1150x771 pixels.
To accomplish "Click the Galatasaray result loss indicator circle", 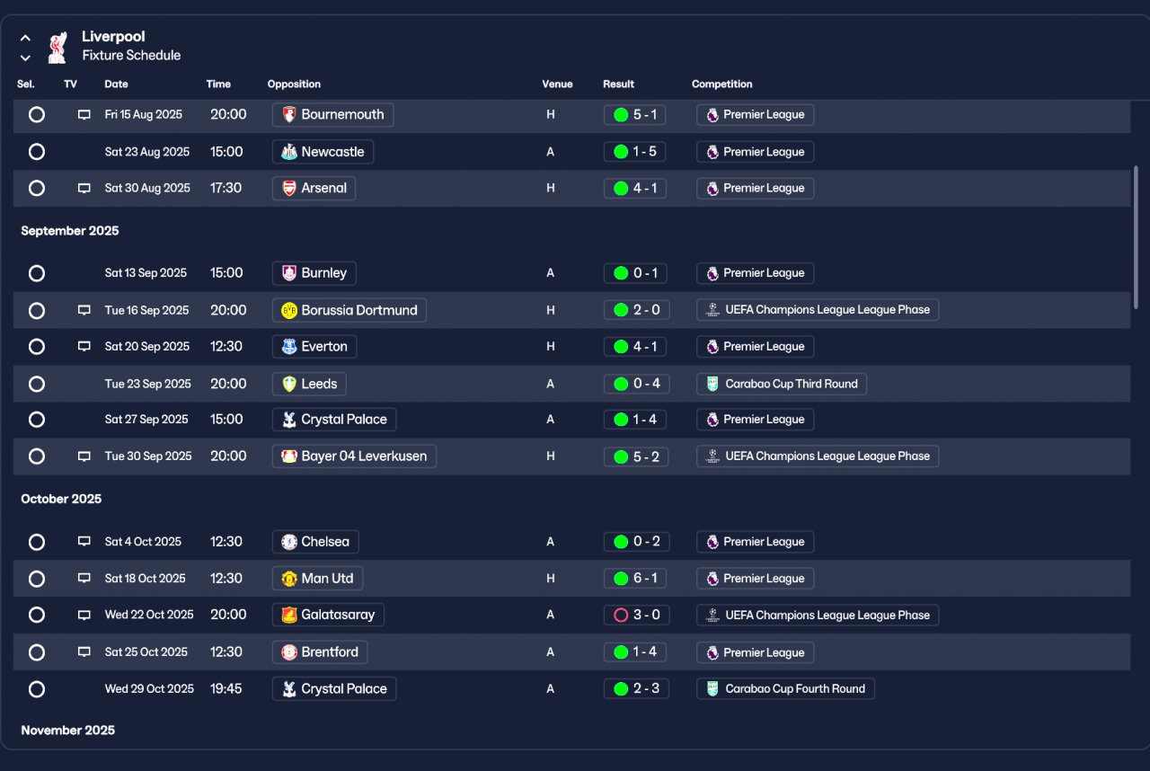I will [621, 616].
